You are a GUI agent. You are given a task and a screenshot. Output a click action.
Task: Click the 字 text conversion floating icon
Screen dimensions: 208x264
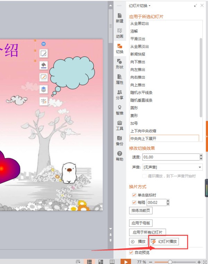44,101
